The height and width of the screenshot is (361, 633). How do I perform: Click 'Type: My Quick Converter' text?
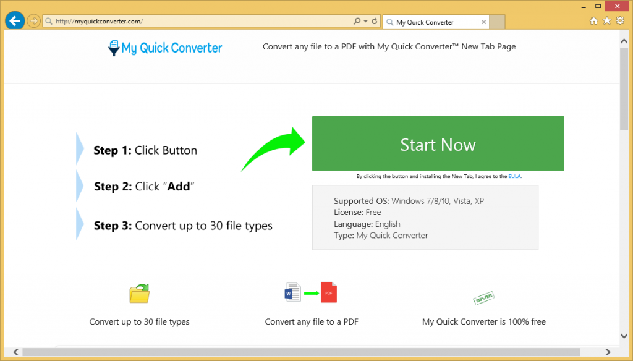381,236
